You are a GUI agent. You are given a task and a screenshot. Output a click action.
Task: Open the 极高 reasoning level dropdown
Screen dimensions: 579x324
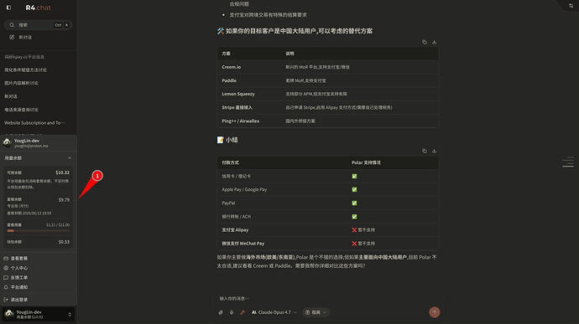pos(316,312)
